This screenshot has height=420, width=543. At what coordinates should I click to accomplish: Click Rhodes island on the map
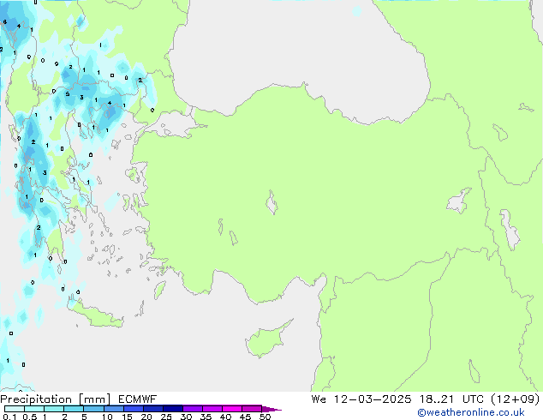[x=159, y=290]
